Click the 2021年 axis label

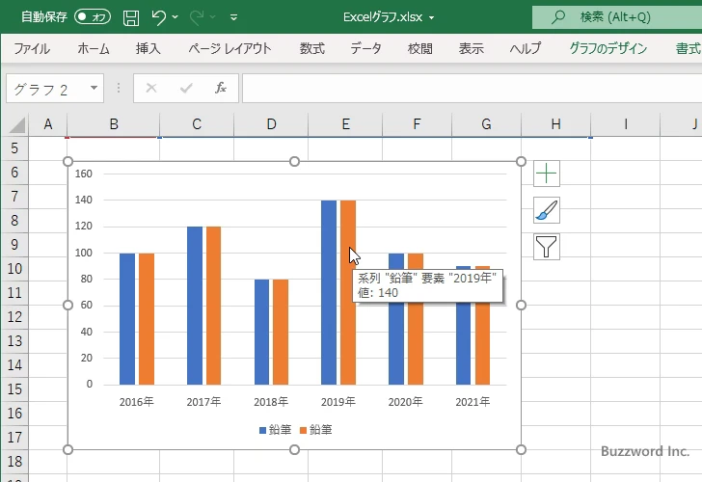(472, 402)
